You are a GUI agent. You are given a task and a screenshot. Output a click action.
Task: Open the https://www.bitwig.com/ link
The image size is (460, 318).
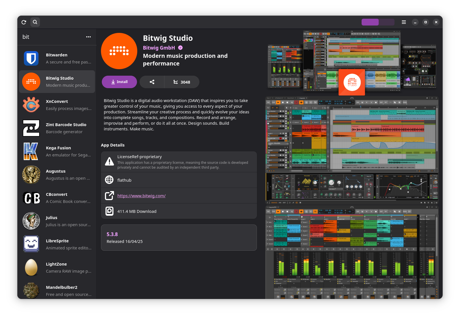click(142, 196)
